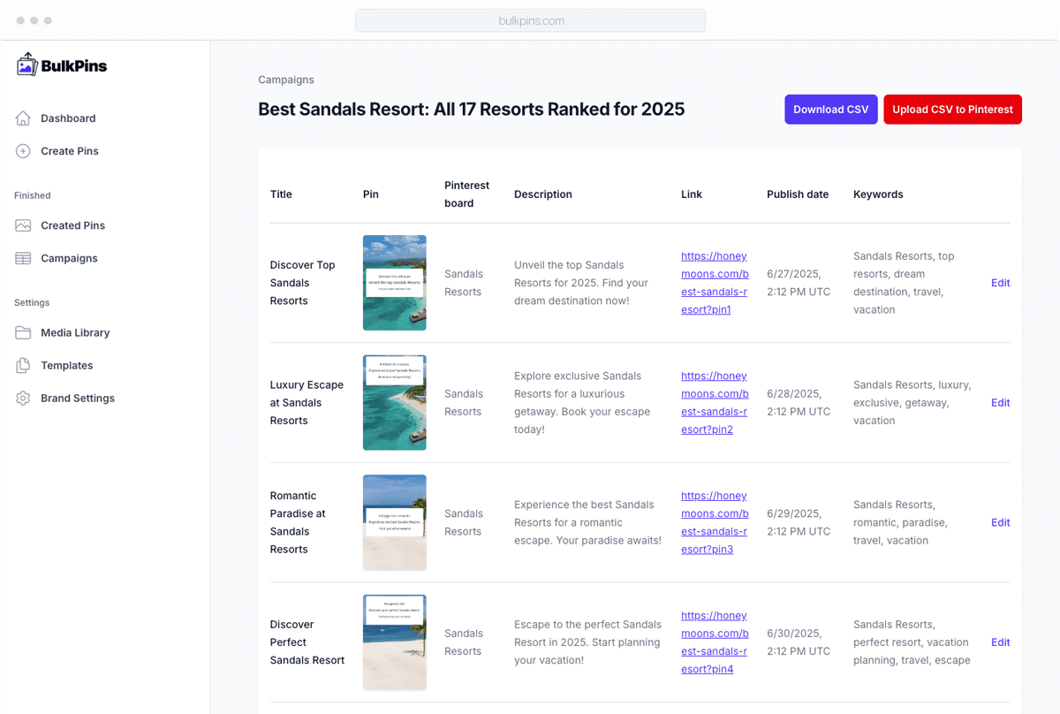This screenshot has height=714, width=1060.
Task: Edit the Romantic Paradise at Sandals Resorts row
Action: pyautogui.click(x=1000, y=522)
